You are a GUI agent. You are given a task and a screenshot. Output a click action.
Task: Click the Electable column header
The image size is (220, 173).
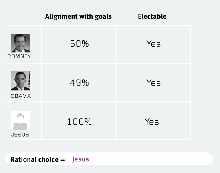pos(152,16)
